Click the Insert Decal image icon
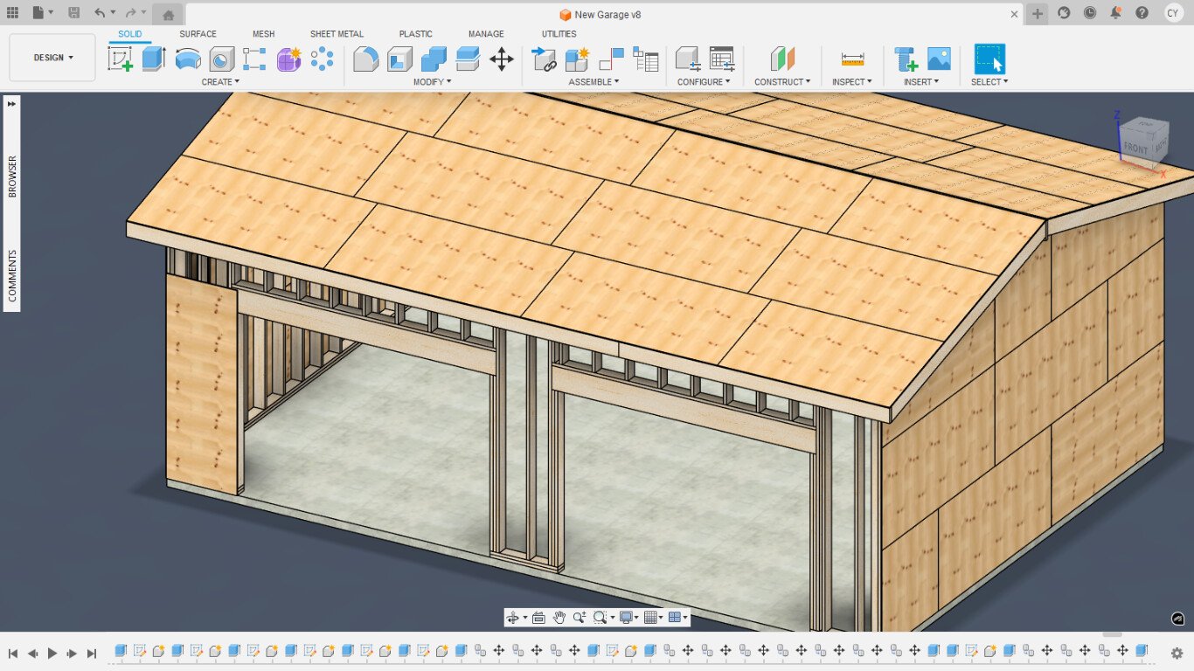Screen dimensions: 1194x671 (x=939, y=59)
